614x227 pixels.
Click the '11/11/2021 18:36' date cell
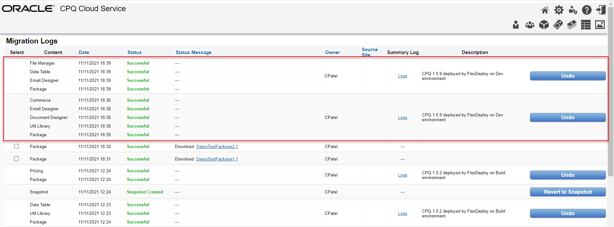point(95,100)
